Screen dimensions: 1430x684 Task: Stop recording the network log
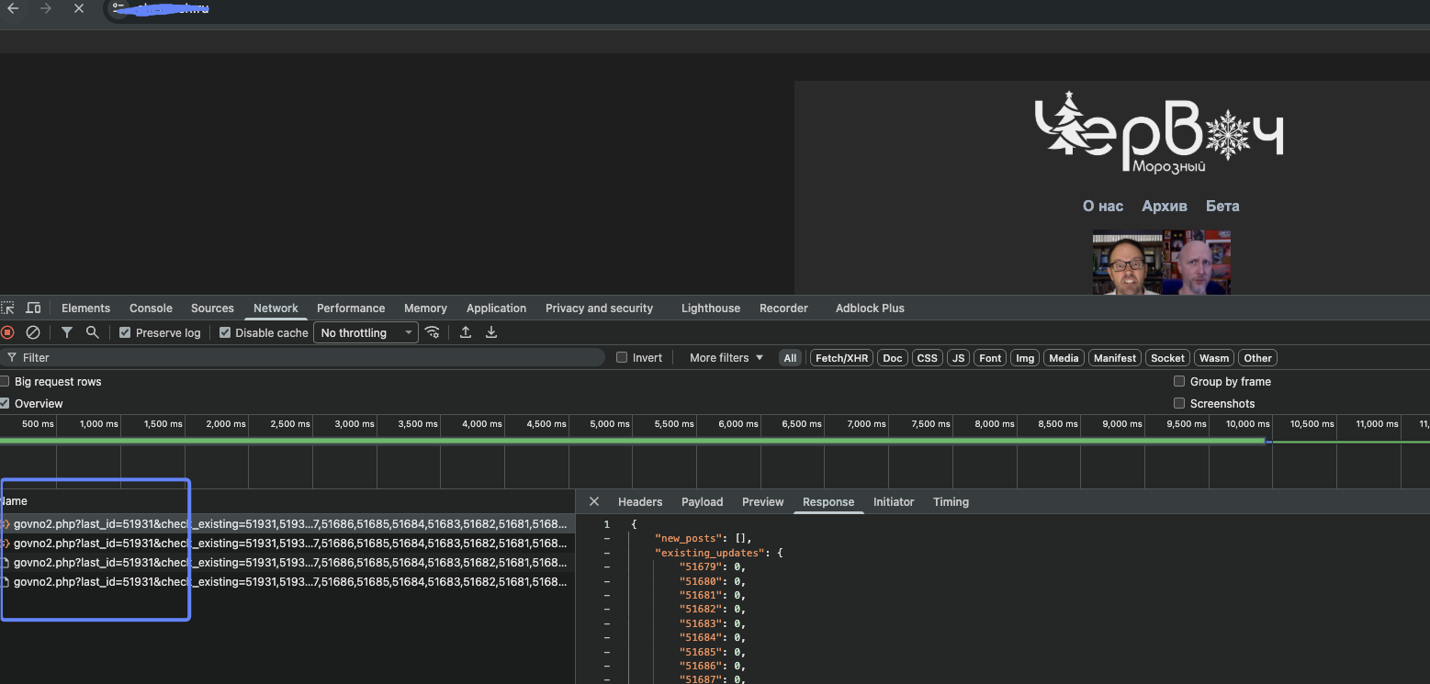(x=7, y=332)
